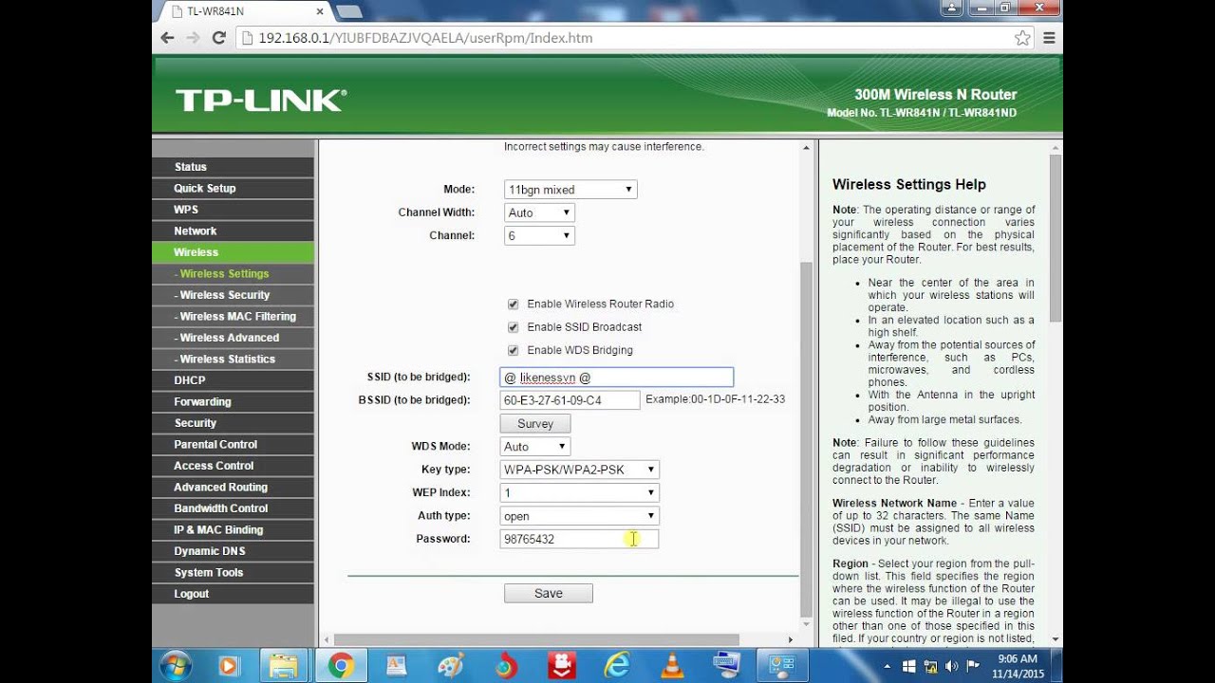This screenshot has height=683, width=1215.
Task: Go to Wireless MAC Filtering
Action: tap(233, 316)
